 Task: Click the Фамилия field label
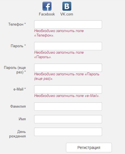coord(18,106)
